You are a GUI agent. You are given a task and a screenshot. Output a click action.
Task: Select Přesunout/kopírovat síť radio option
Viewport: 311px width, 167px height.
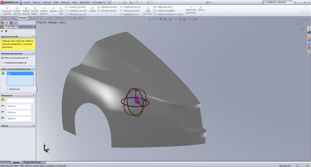point(3,58)
